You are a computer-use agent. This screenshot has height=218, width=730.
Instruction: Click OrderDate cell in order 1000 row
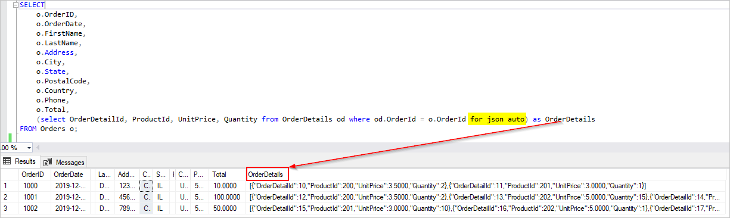point(71,185)
